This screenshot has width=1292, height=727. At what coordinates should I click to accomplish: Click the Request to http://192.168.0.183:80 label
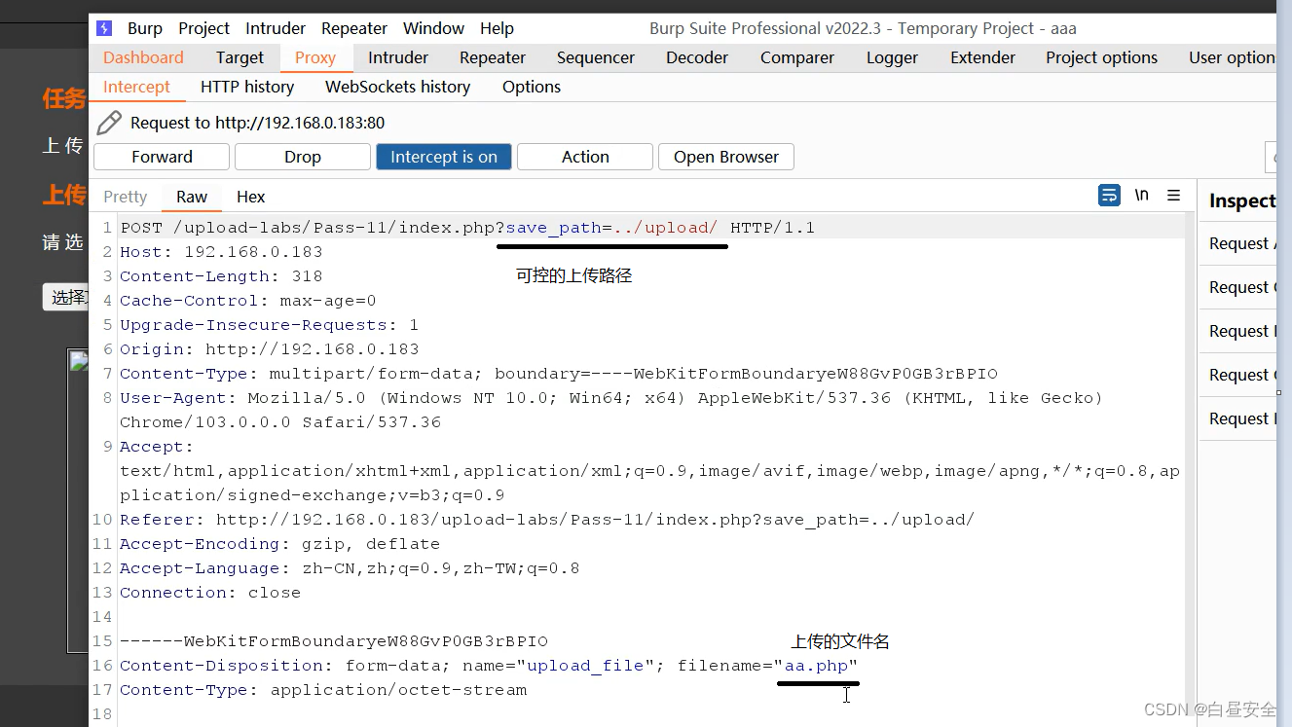[x=257, y=123]
